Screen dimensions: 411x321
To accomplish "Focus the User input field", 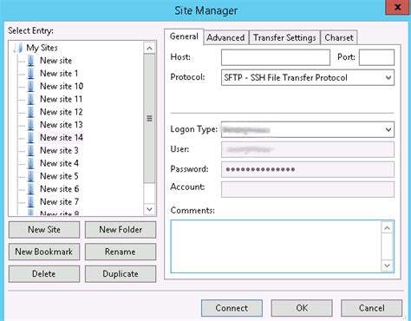I will (x=308, y=149).
